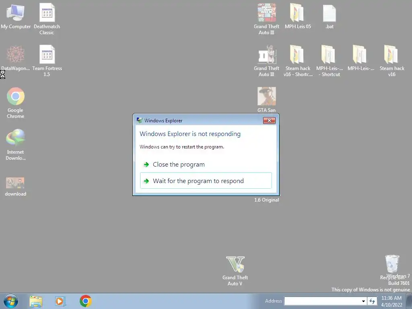
Task: Select the MPH Leis 05 folder
Action: [x=298, y=16]
